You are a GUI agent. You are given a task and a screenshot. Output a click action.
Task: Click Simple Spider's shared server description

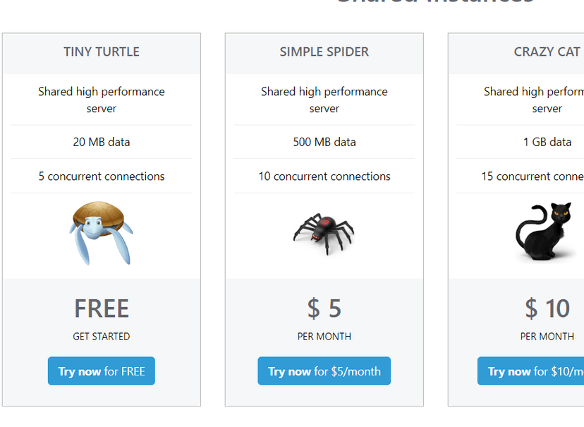324,100
